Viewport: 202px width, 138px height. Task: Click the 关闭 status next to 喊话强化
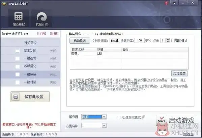pyautogui.click(x=53, y=67)
